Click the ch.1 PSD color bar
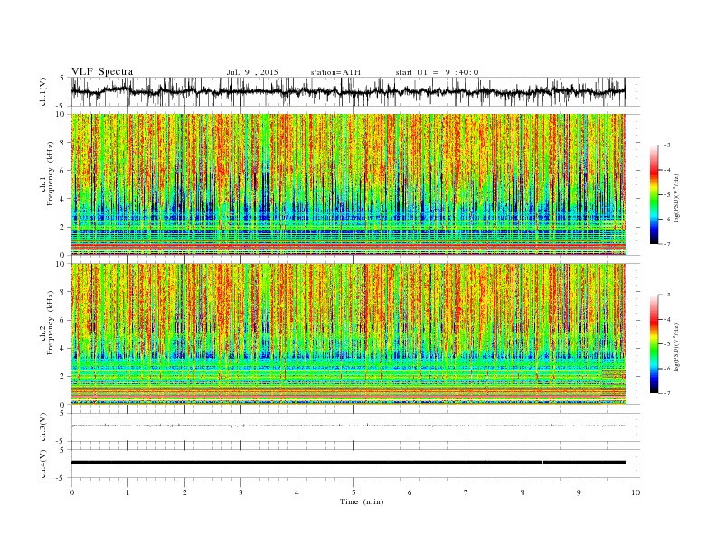The image size is (716, 553). point(655,194)
